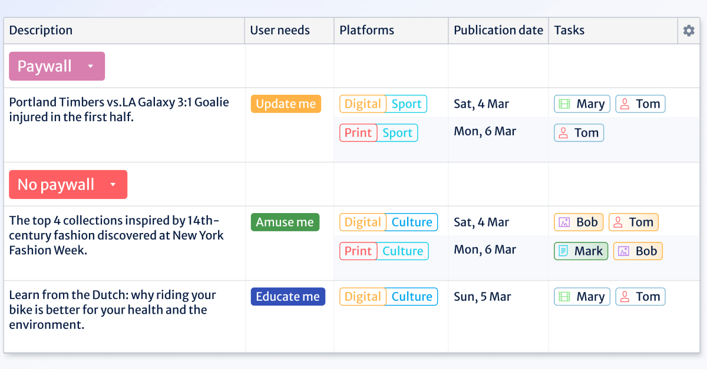707x369 pixels.
Task: Click the Description column header
Action: [41, 30]
